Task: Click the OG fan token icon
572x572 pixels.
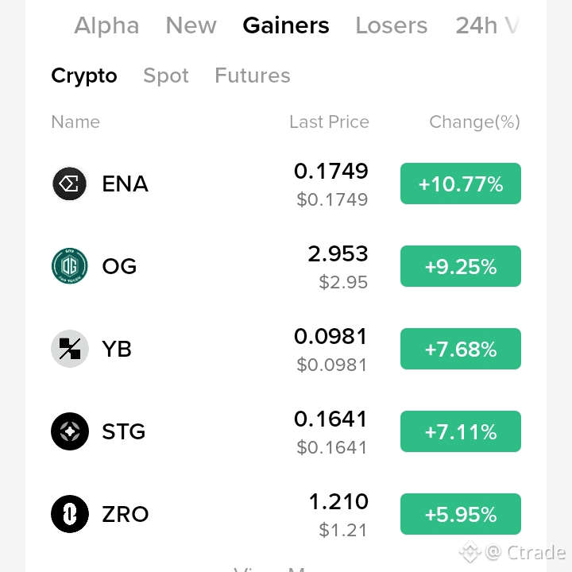Action: tap(70, 266)
